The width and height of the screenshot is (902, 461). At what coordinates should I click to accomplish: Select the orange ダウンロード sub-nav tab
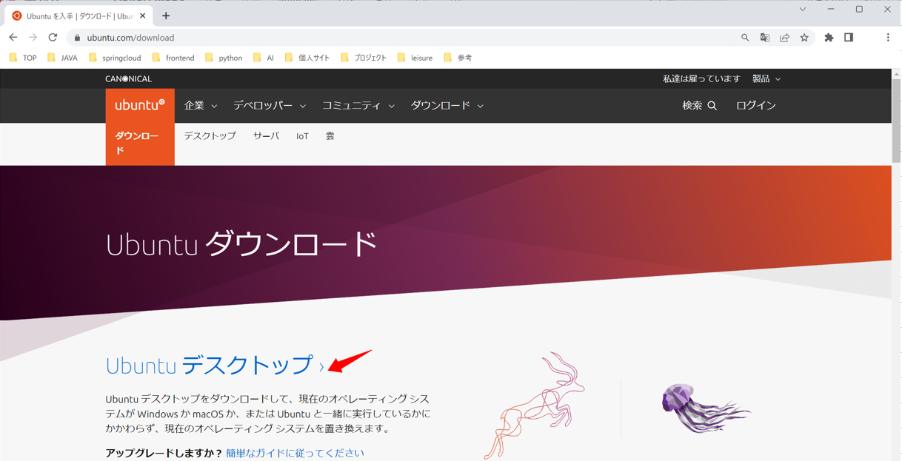point(140,144)
